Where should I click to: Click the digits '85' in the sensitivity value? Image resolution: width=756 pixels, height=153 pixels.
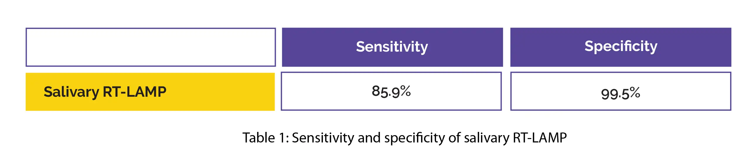click(x=380, y=91)
